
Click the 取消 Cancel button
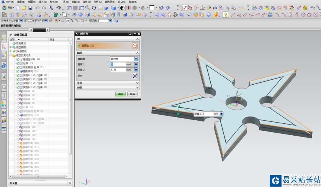point(133,94)
